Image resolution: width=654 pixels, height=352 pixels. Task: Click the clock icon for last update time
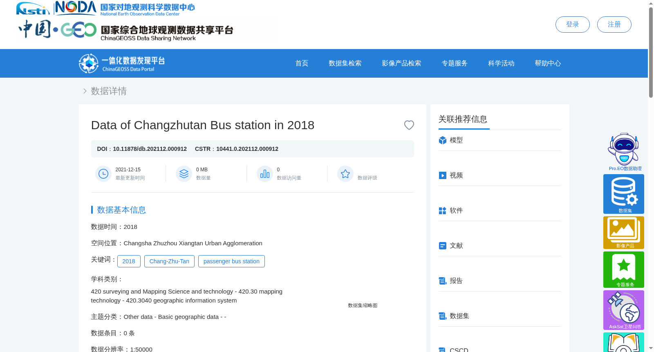point(103,174)
